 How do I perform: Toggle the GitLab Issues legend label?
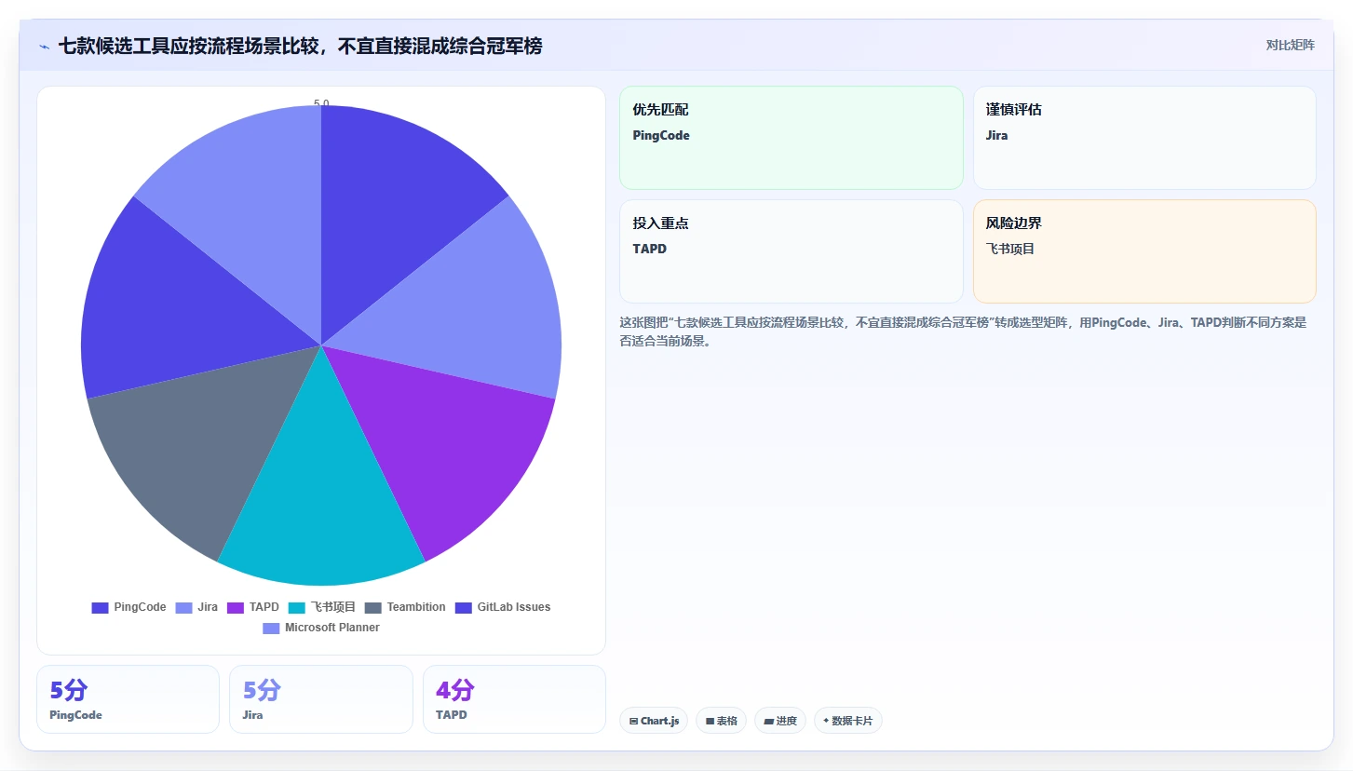(x=514, y=607)
